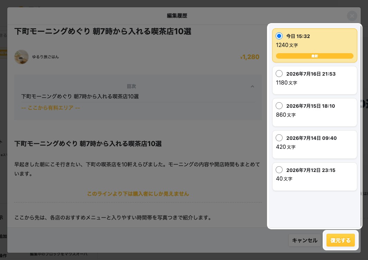Click the このラインより下は購入者にしか見えません notice
368x260 pixels.
click(x=138, y=194)
